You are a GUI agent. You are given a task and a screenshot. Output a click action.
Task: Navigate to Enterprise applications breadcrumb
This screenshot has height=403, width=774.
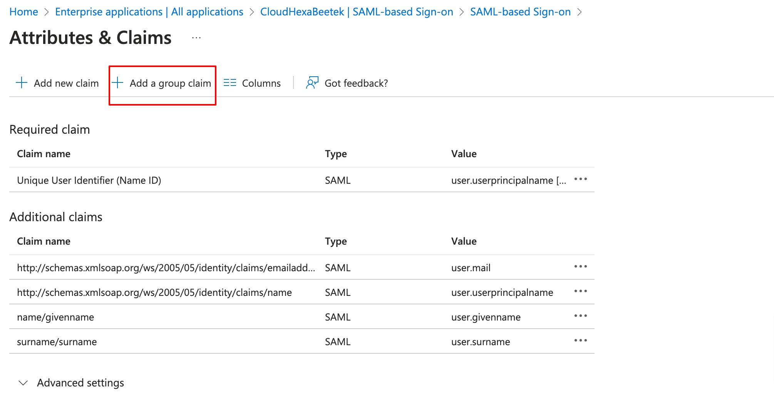point(149,12)
